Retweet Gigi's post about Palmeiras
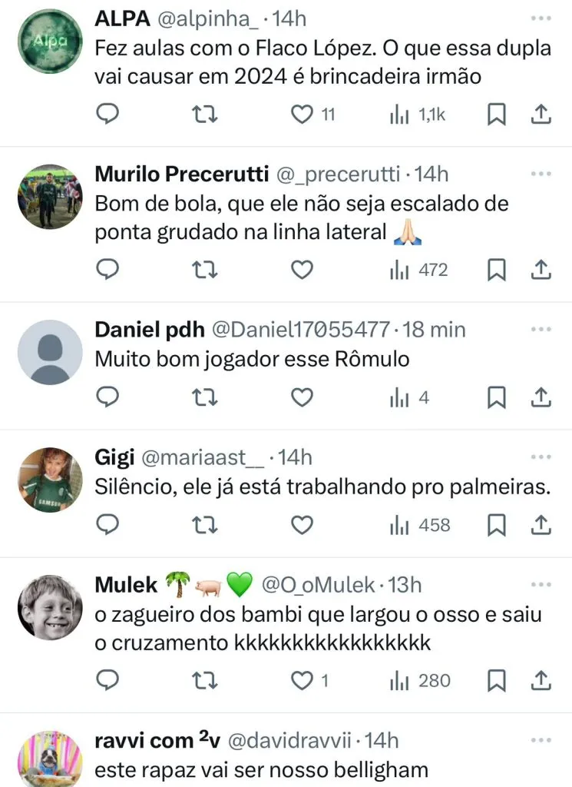The height and width of the screenshot is (787, 572). (x=205, y=525)
